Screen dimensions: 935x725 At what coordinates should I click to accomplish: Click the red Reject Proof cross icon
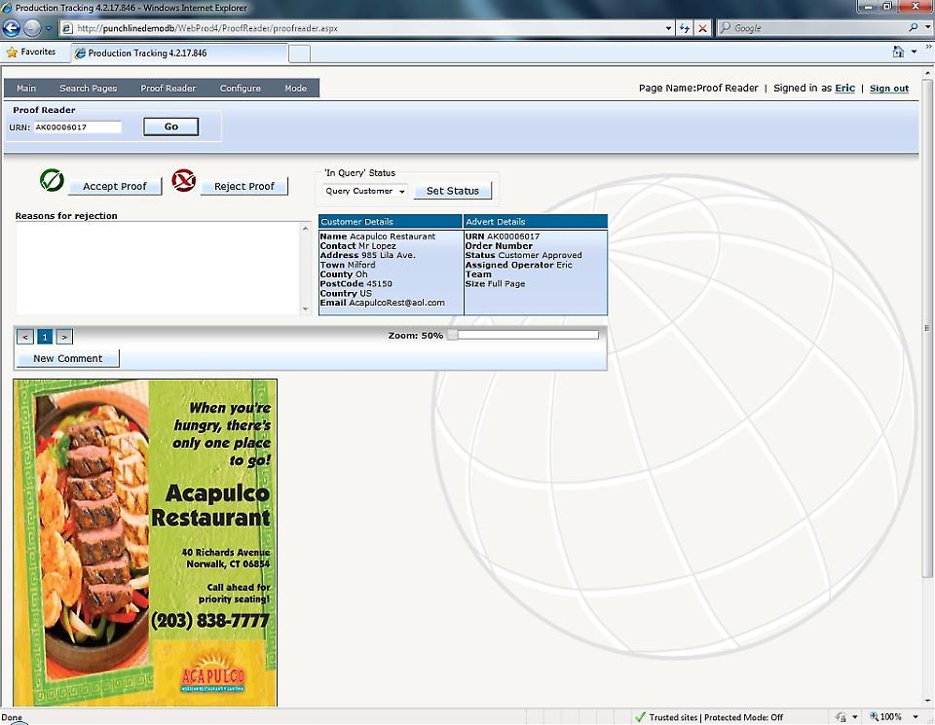tap(184, 180)
